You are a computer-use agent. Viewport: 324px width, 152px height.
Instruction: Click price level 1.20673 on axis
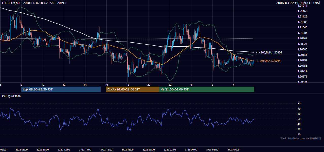(x=302, y=77)
